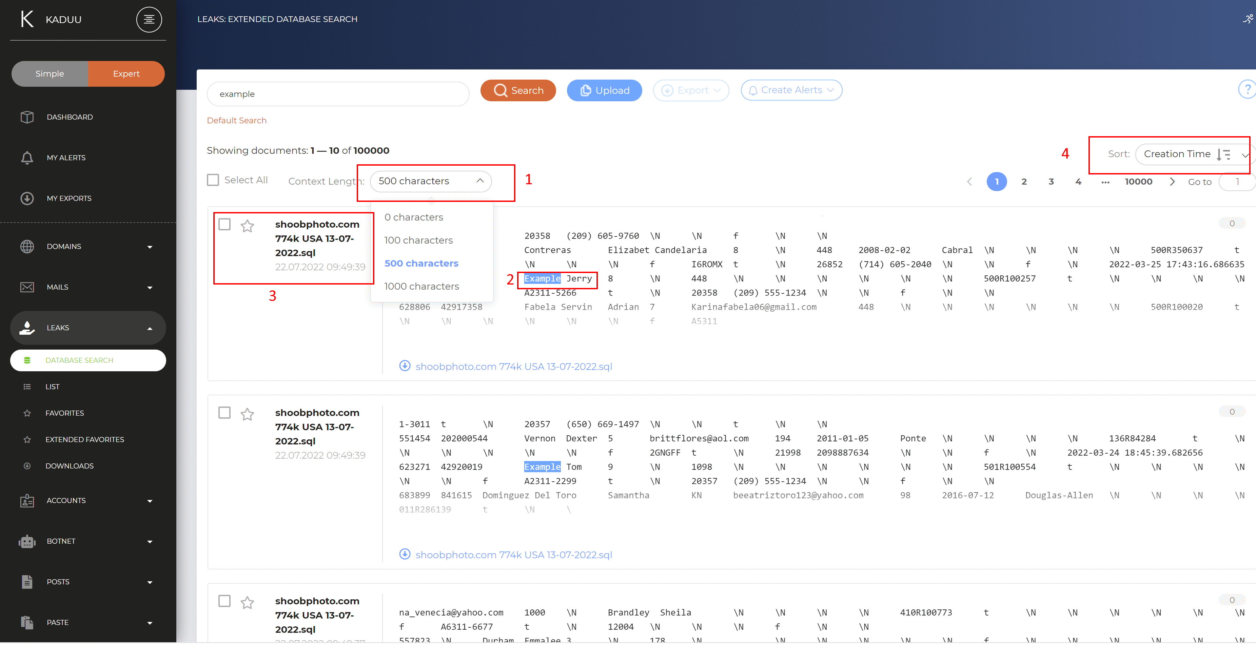
Task: Collapse the Leaks menu arrow
Action: tap(150, 328)
